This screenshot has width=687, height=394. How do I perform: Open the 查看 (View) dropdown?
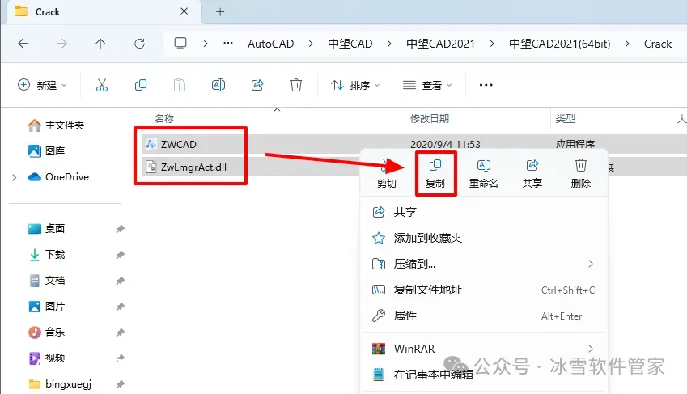click(x=427, y=85)
